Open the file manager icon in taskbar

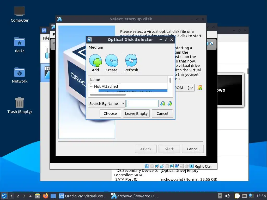pos(38,196)
